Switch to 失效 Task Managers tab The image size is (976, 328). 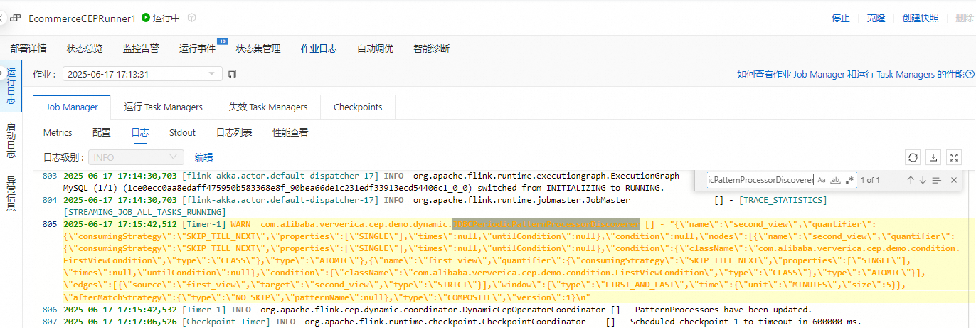[x=268, y=107]
